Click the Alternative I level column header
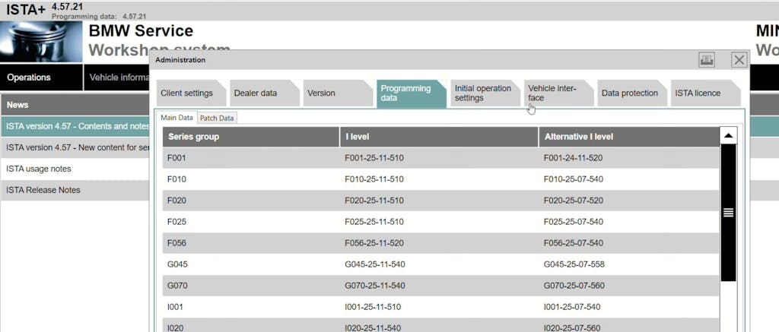Image resolution: width=779 pixels, height=332 pixels. pos(628,137)
